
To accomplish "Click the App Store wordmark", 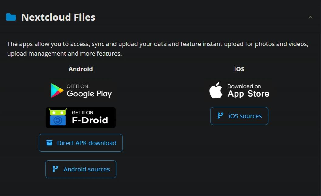I will tap(248, 94).
